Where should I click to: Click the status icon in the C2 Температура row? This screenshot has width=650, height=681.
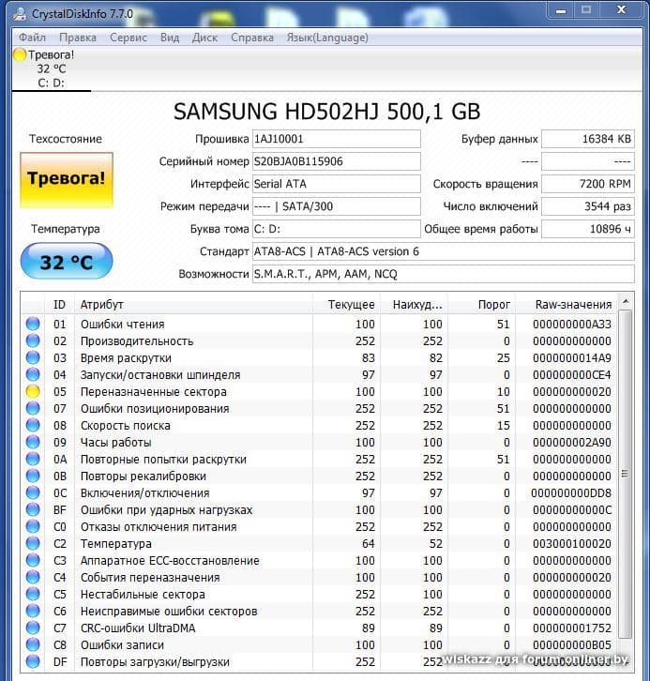[33, 543]
